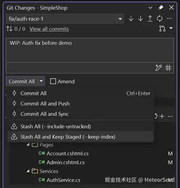Open the ellipsis menu beside Sync
Image resolution: width=180 pixels, height=188 pixels.
169,19
